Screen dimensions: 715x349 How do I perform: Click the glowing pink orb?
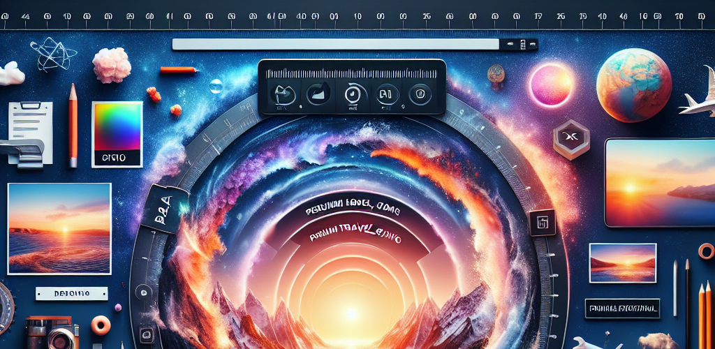[x=551, y=84]
